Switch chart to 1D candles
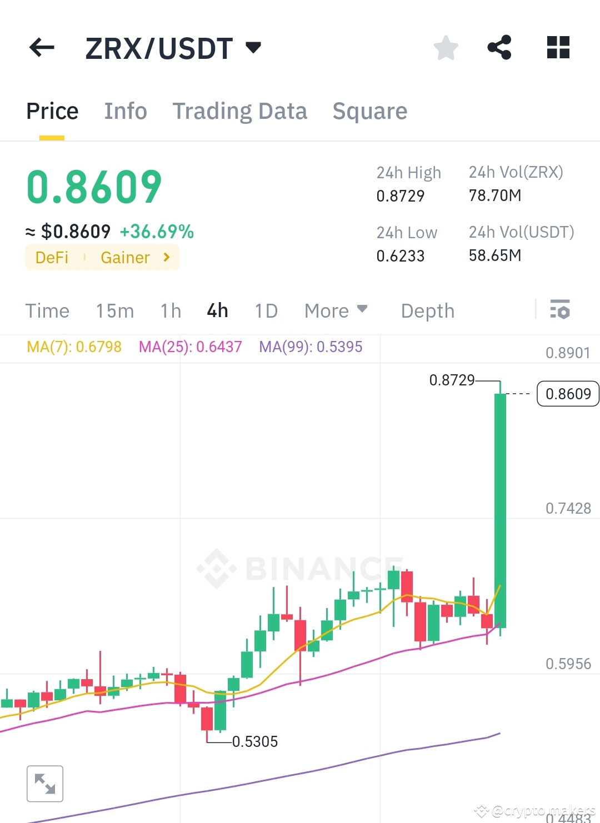The width and height of the screenshot is (600, 823). click(266, 311)
